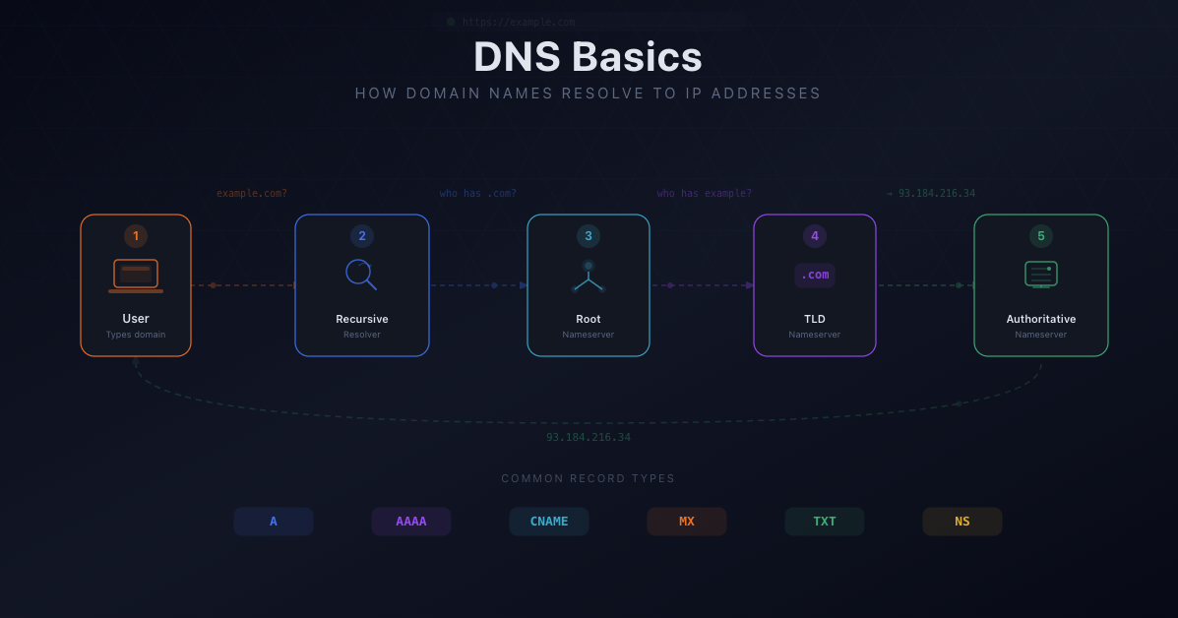Click the laptop icon in the User card
Image resolution: width=1178 pixels, height=618 pixels.
tap(135, 275)
